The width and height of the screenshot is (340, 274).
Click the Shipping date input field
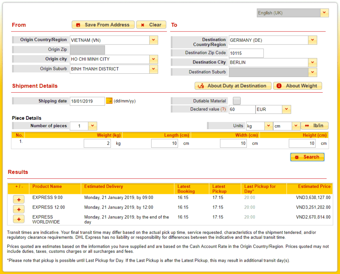[87, 101]
